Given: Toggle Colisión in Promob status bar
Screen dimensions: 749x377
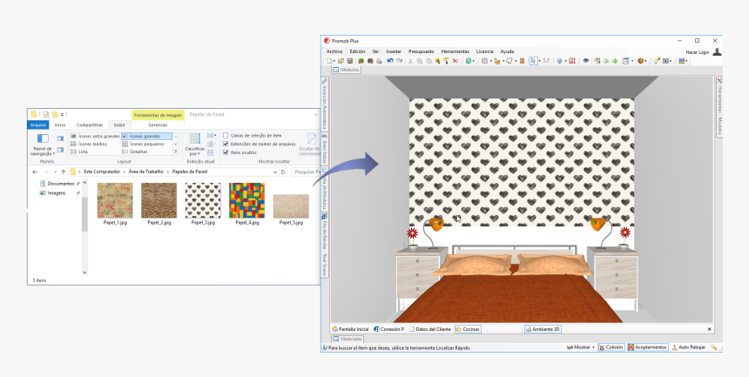Looking at the screenshot, I should [611, 347].
